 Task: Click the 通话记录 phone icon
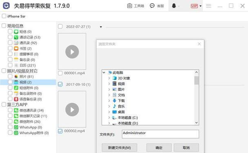tap(16, 37)
